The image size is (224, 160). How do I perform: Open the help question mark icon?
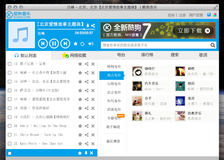click(209, 15)
